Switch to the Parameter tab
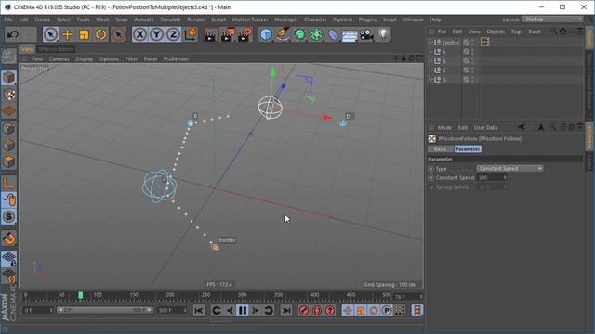This screenshot has height=334, width=595. click(468, 148)
